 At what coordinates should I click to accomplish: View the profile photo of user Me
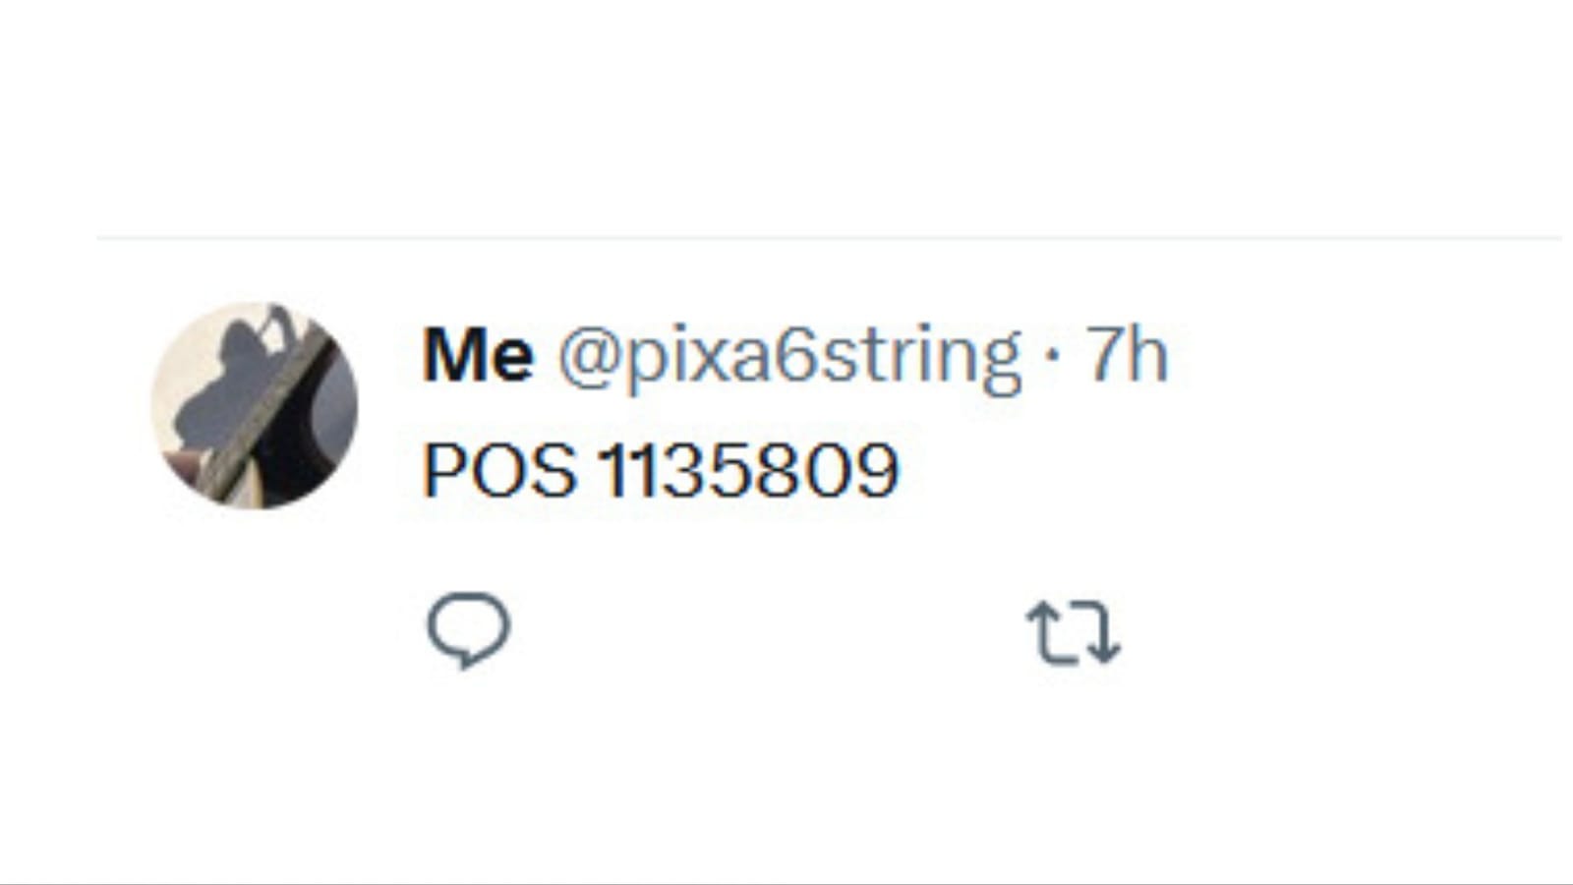coord(255,405)
